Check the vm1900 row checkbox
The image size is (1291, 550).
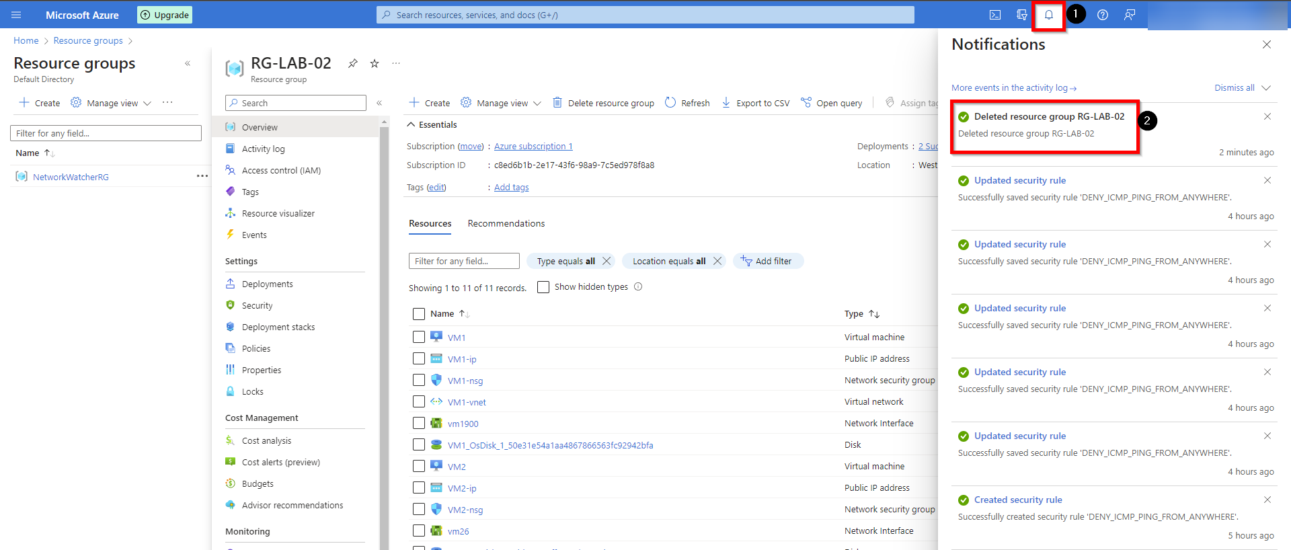coord(419,423)
